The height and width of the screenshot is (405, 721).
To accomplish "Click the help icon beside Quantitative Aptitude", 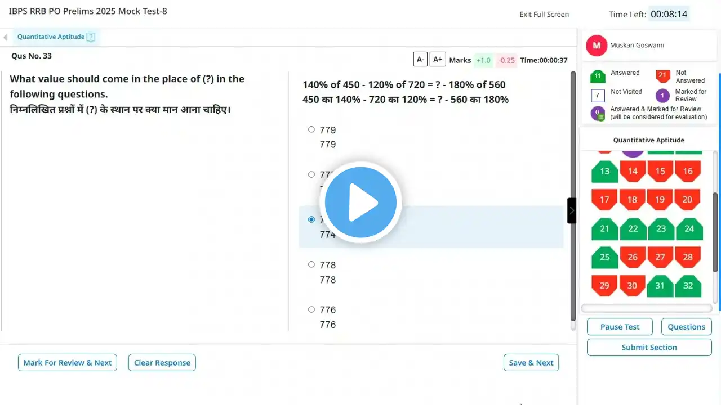I will click(91, 37).
